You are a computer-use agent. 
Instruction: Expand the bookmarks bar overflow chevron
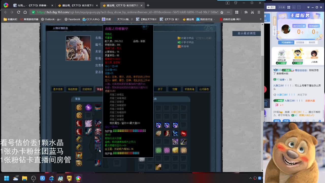pos(261,19)
